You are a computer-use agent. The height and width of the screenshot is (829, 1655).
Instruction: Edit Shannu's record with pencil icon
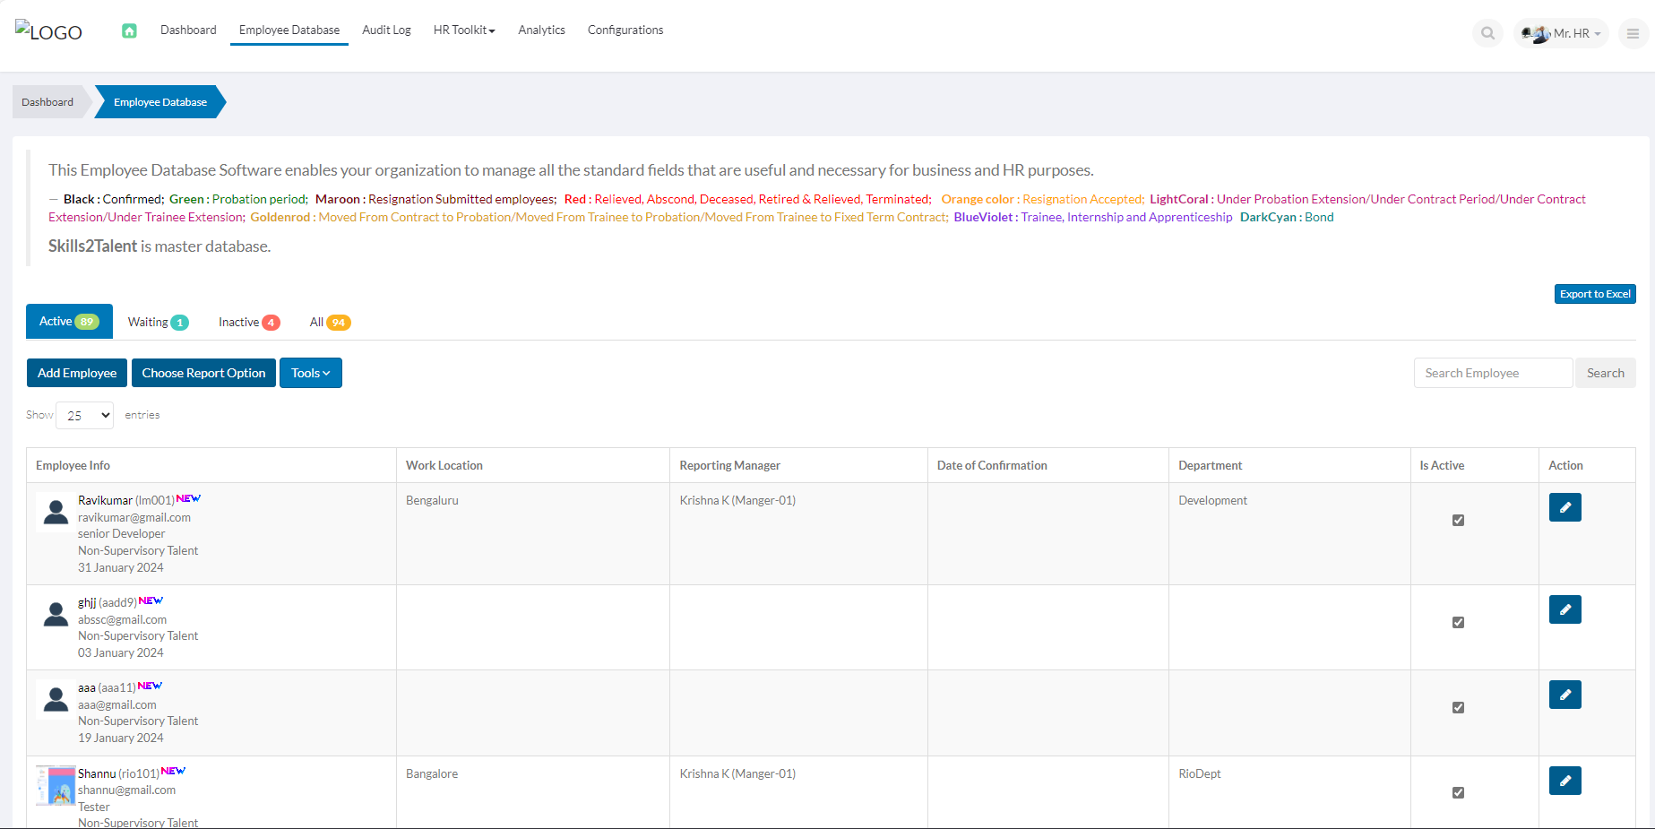click(1564, 781)
